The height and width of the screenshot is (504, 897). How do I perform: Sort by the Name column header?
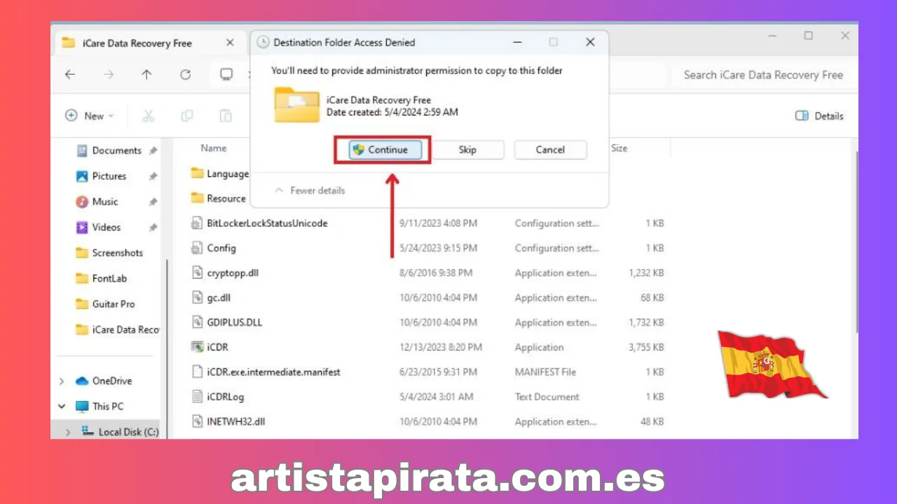coord(214,148)
